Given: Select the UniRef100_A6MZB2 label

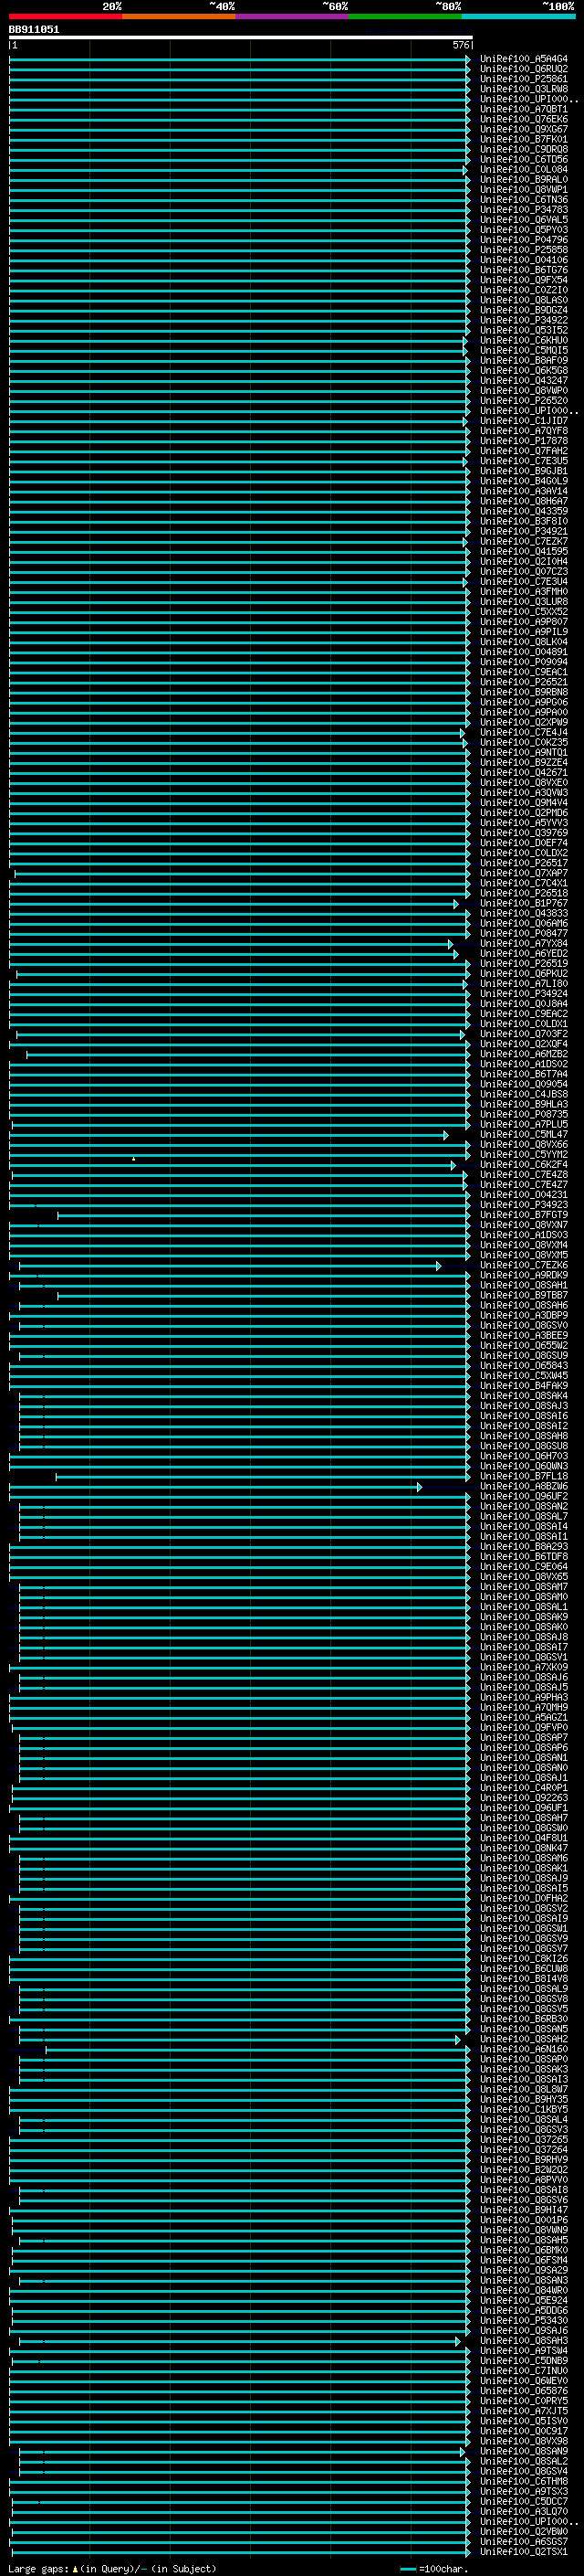Looking at the screenshot, I should click(x=523, y=1054).
